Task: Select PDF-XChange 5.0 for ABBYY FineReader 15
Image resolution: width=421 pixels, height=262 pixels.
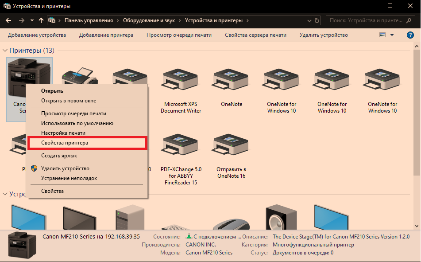Action: pyautogui.click(x=181, y=159)
